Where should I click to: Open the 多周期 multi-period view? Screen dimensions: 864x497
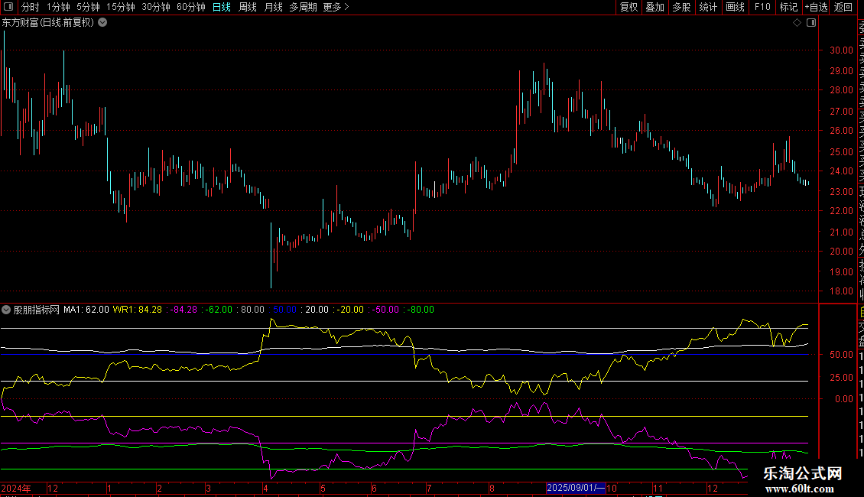tap(303, 7)
